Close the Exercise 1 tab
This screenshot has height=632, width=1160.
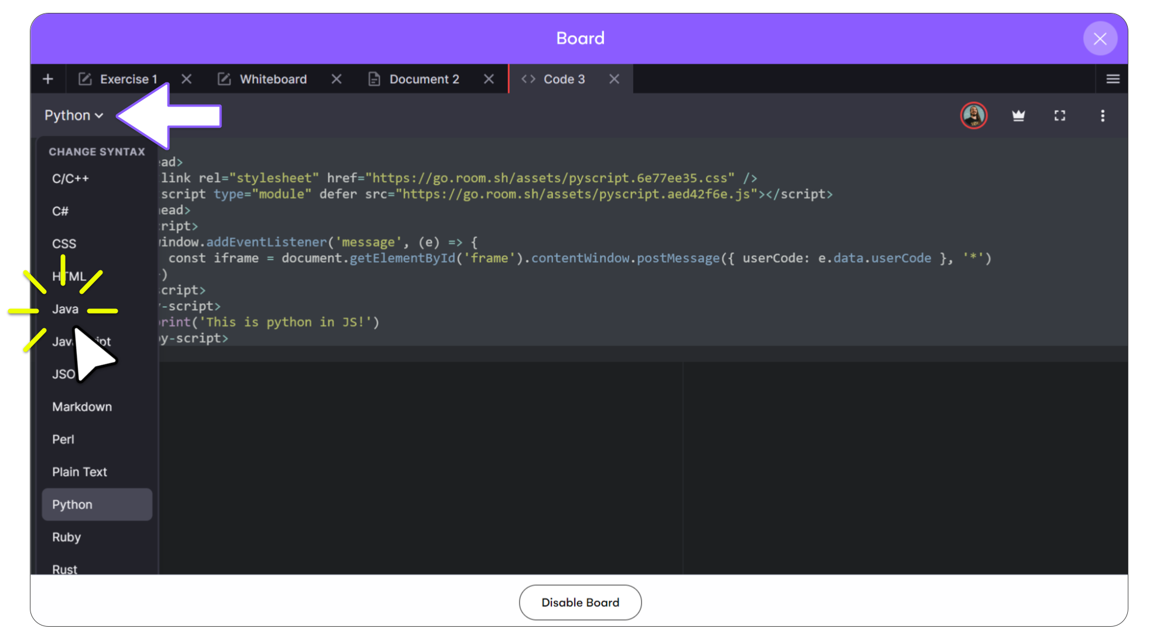click(x=186, y=79)
